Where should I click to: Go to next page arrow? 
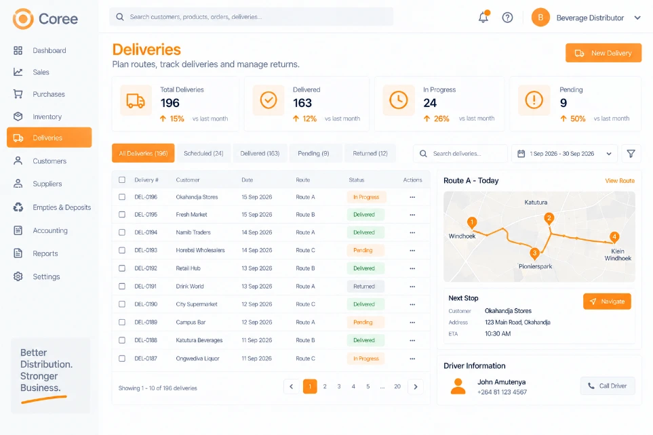416,387
